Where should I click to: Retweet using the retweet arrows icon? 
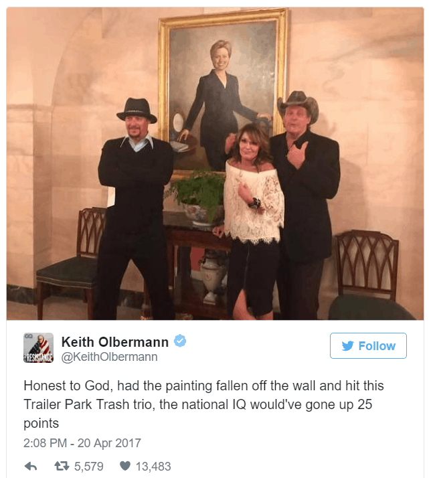click(x=62, y=466)
